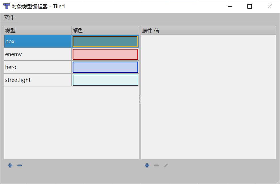Change the hero blue color swatch
280x184 pixels.
click(105, 67)
